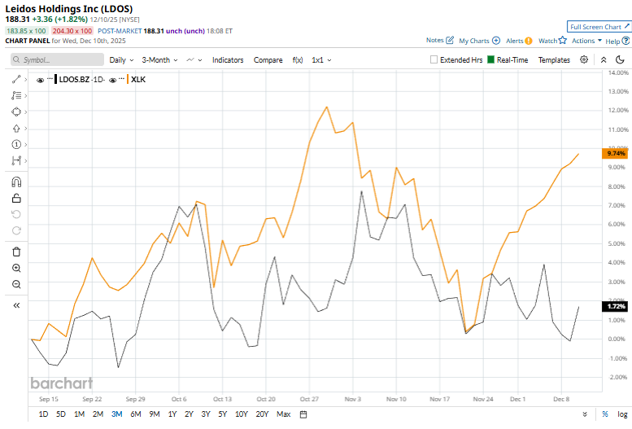Toggle the lock drawings padlock icon
The height and width of the screenshot is (429, 632).
(16, 198)
